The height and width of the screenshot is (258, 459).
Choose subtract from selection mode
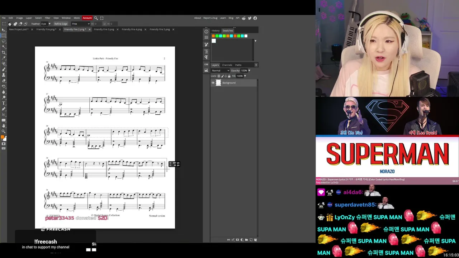point(20,24)
